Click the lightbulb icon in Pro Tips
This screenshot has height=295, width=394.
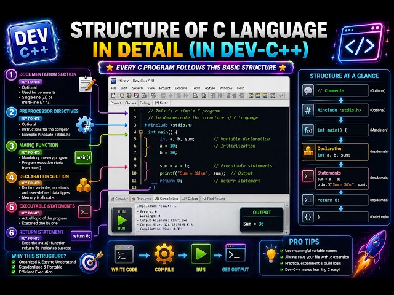[x=271, y=255]
